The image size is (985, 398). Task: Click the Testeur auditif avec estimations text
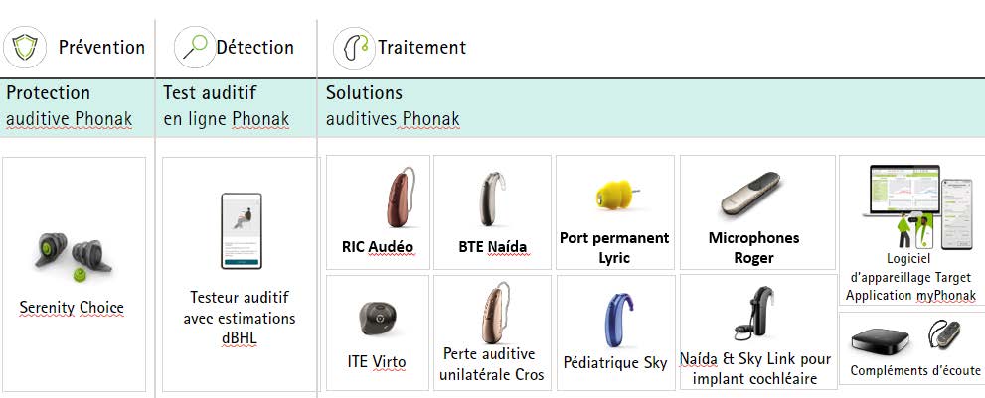[240, 308]
